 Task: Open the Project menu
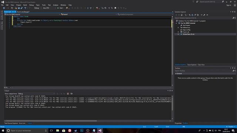pyautogui.click(x=19, y=5)
